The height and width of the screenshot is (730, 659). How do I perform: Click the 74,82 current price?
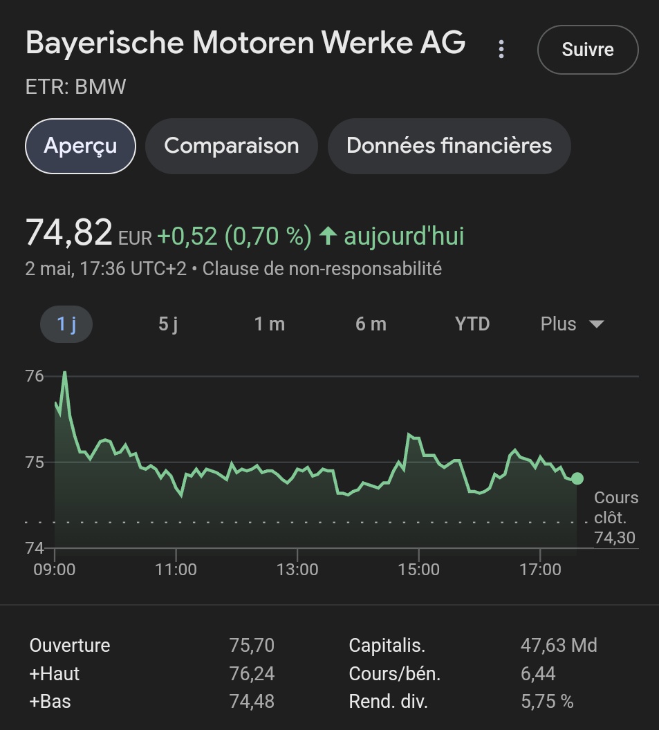point(69,232)
